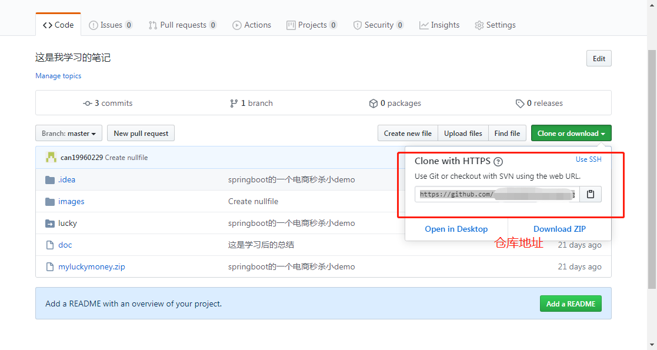Click the Add a README button
Viewport: 657px width, 350px height.
[571, 304]
